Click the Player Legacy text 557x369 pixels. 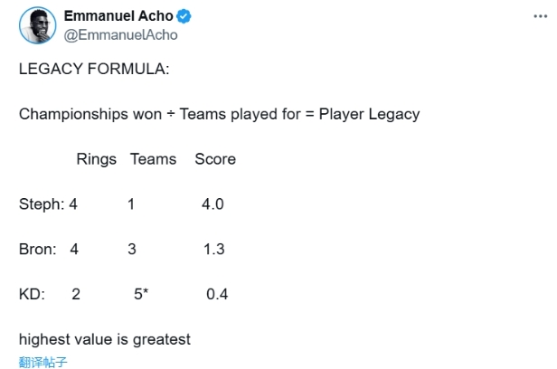coord(370,114)
